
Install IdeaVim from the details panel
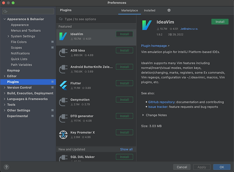pos(220,22)
